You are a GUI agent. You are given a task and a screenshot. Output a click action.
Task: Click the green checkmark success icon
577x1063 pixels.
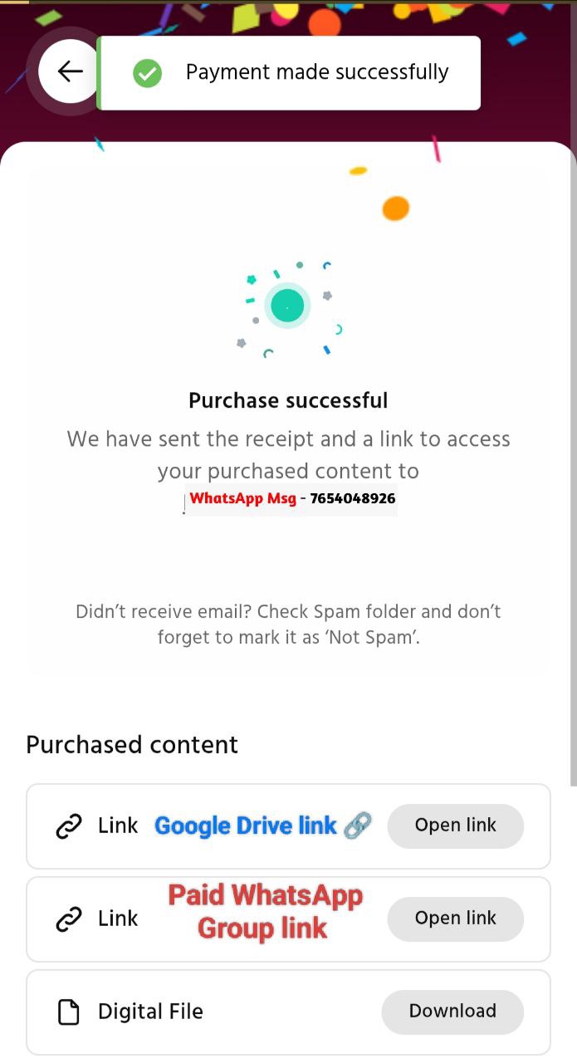click(147, 73)
